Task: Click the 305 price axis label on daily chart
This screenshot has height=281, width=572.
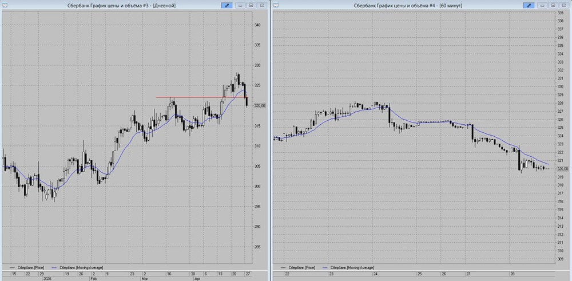Action: tap(257, 167)
